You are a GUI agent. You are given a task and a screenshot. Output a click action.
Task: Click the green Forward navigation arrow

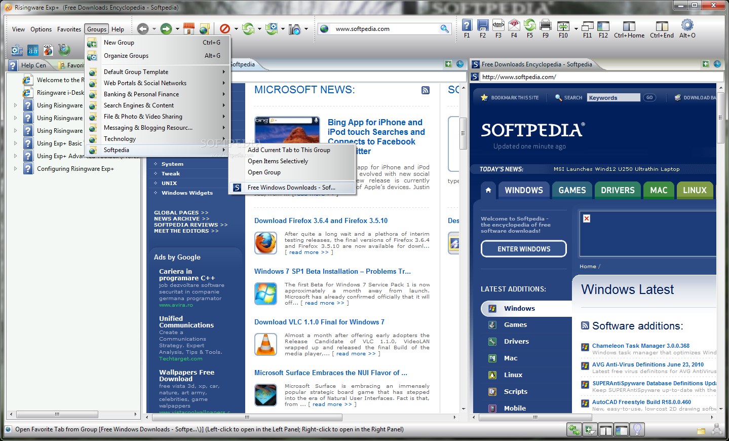166,29
